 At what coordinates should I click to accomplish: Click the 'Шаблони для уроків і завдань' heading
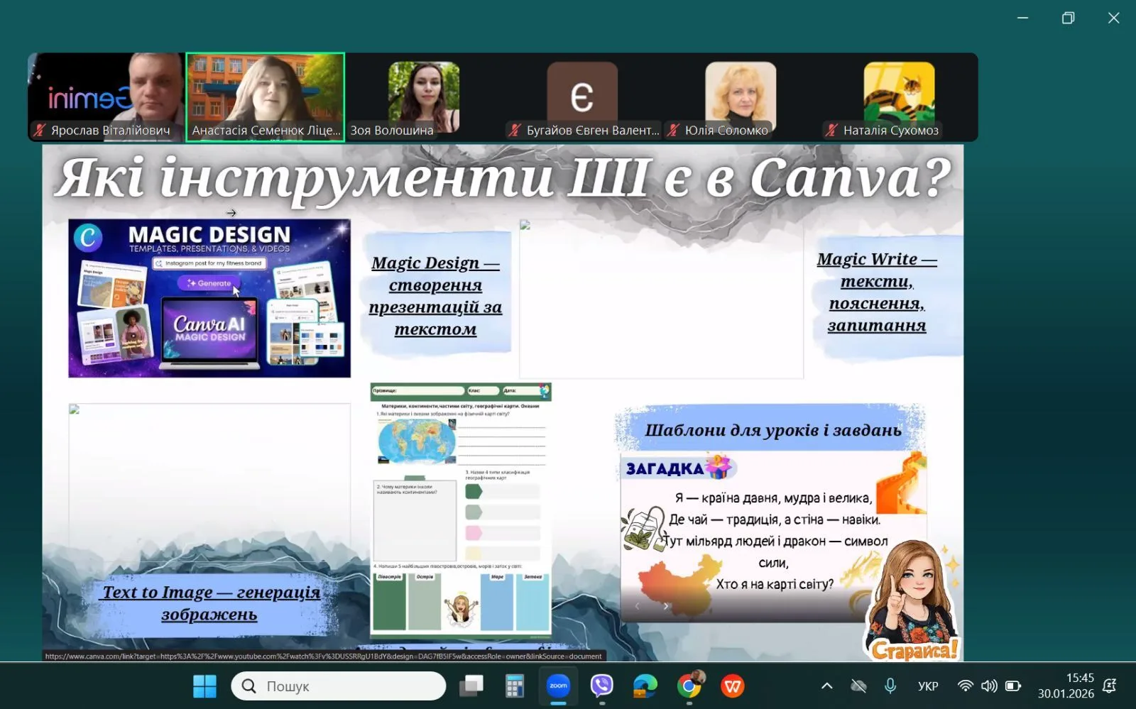773,430
